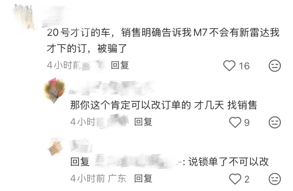Screen dimensions: 293x191
Task: Reply to the 那你这个肯定可以改订单的 comment
Action: (x=143, y=122)
